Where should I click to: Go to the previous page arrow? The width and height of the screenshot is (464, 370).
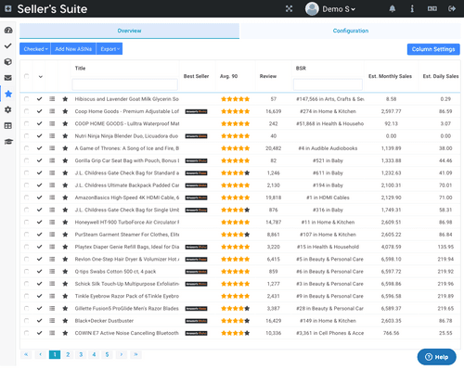[x=41, y=354]
